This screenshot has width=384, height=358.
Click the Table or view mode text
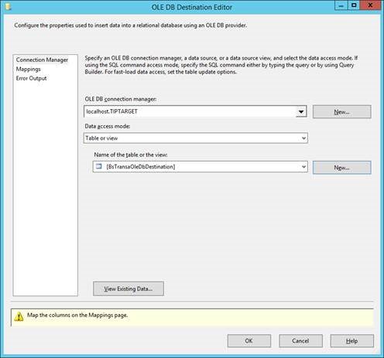click(x=101, y=138)
